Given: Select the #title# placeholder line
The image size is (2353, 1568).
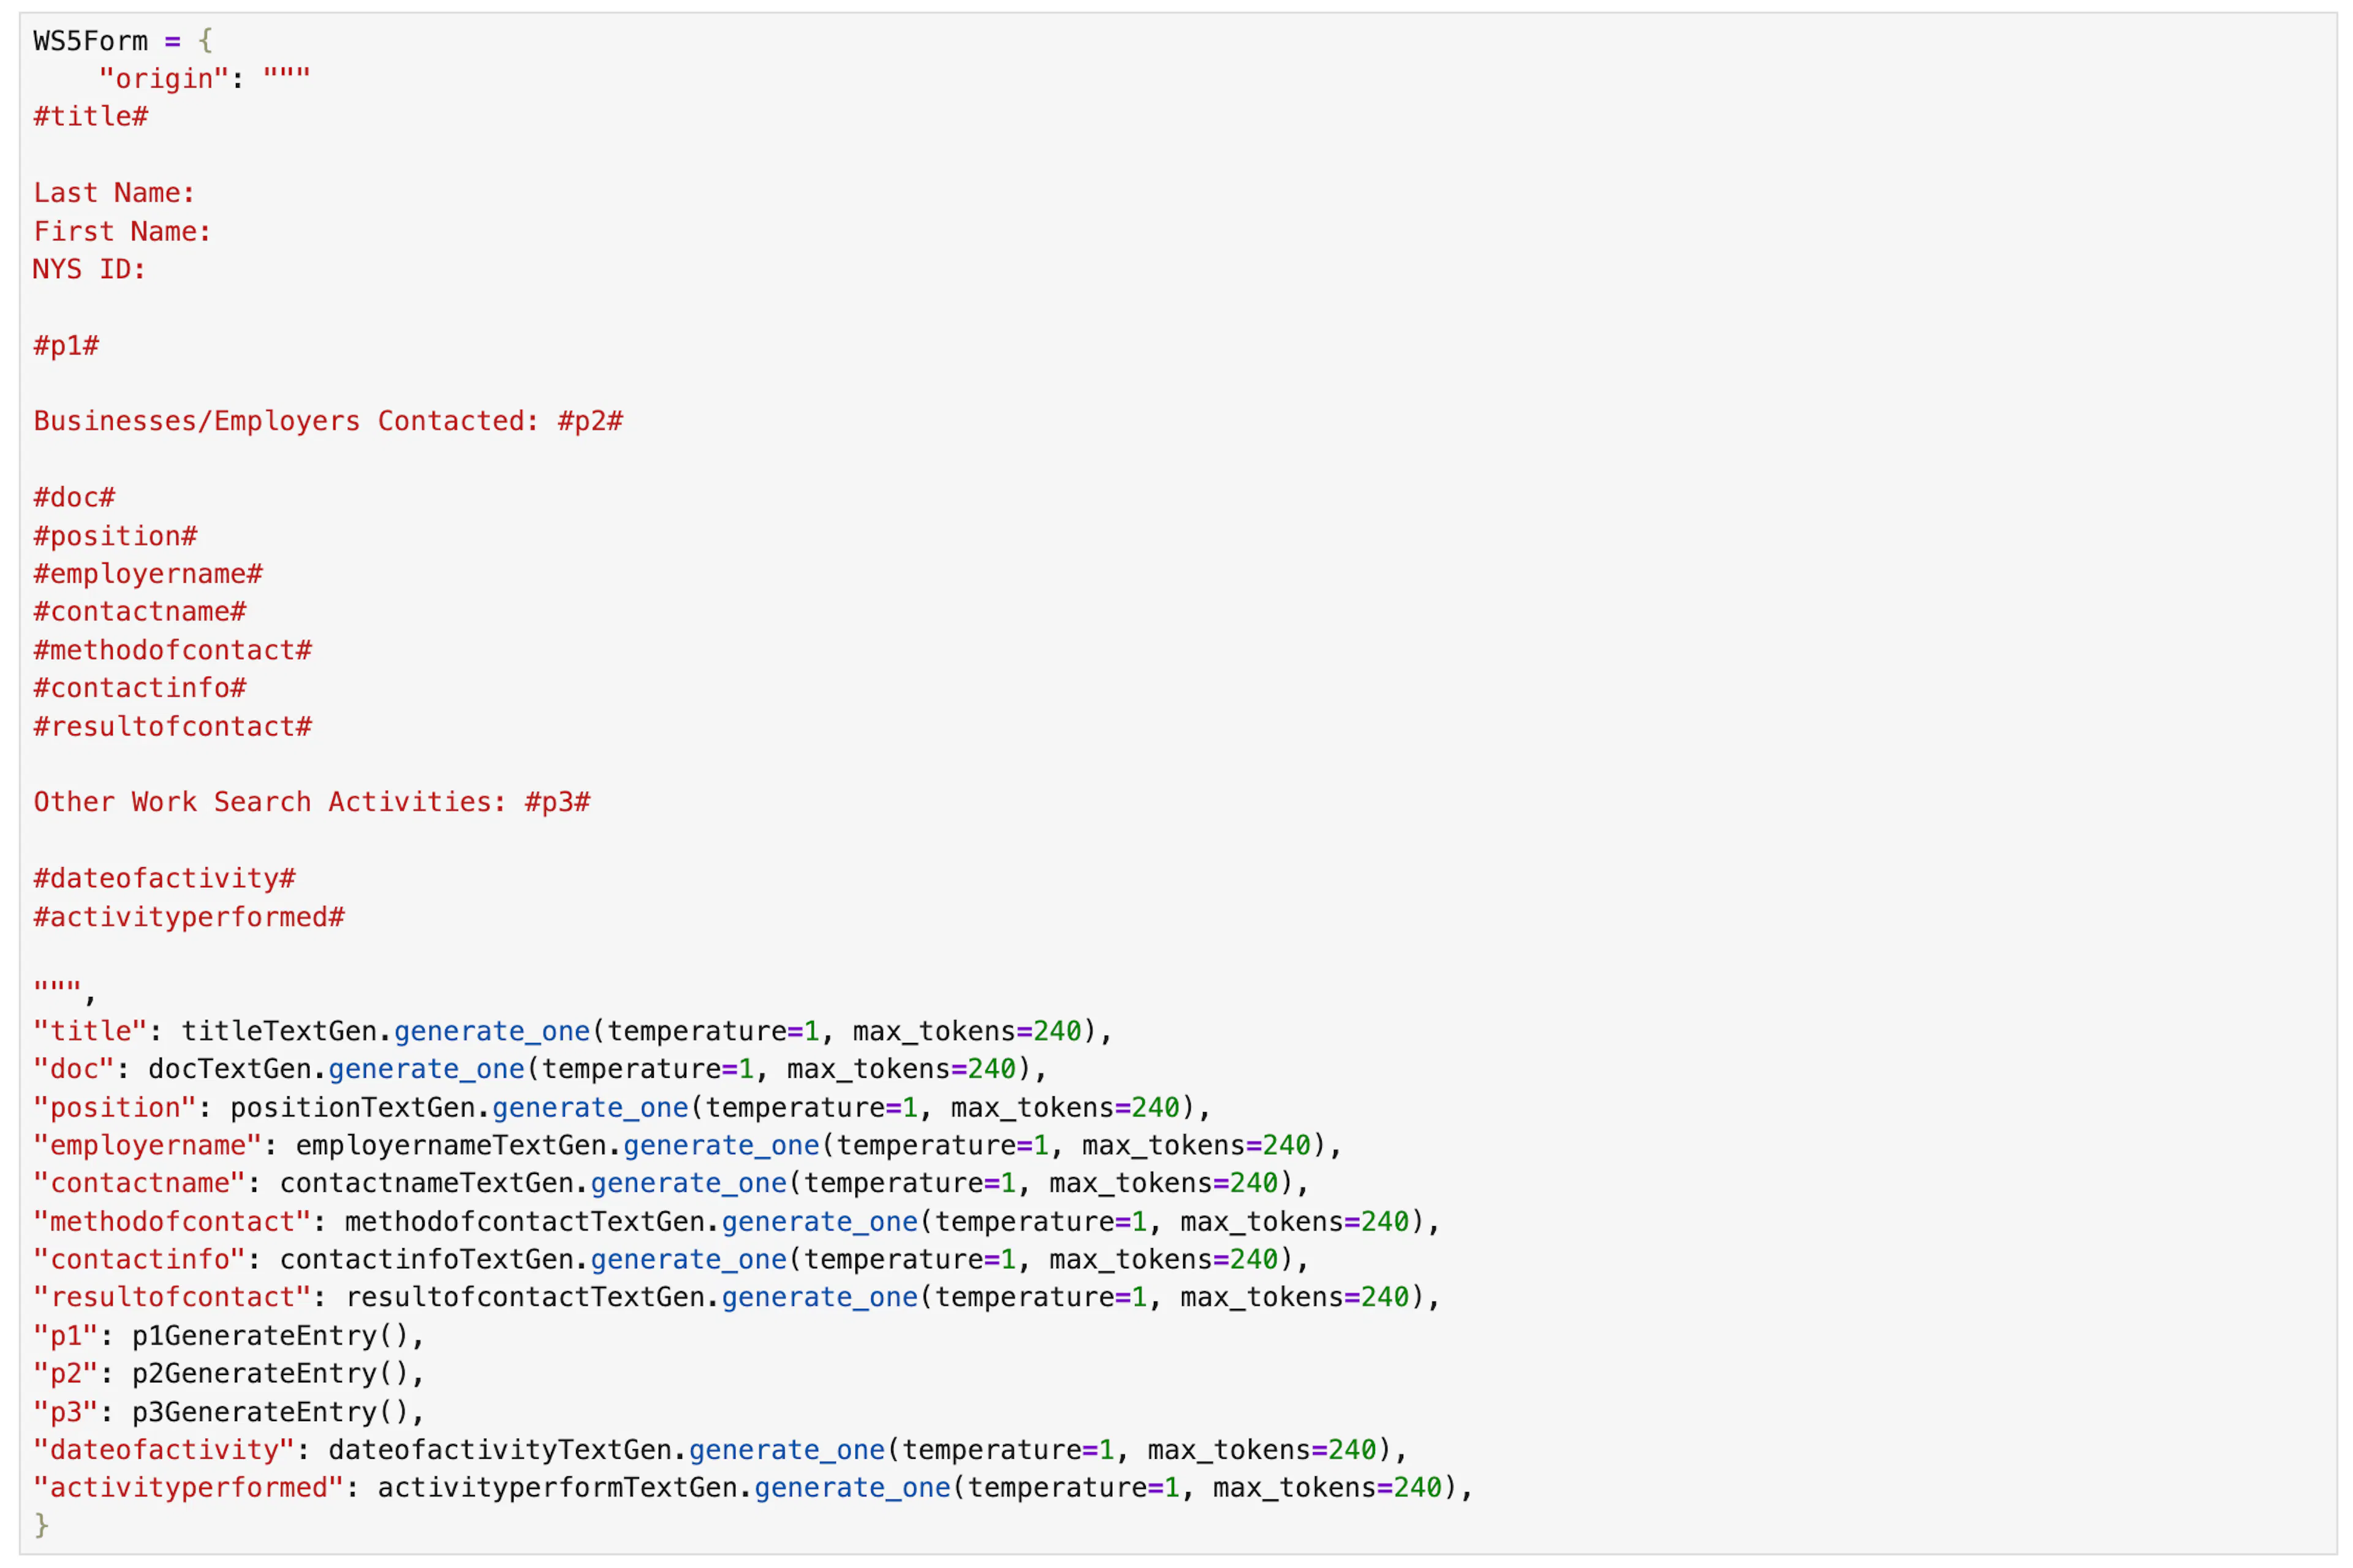Looking at the screenshot, I should (x=90, y=117).
